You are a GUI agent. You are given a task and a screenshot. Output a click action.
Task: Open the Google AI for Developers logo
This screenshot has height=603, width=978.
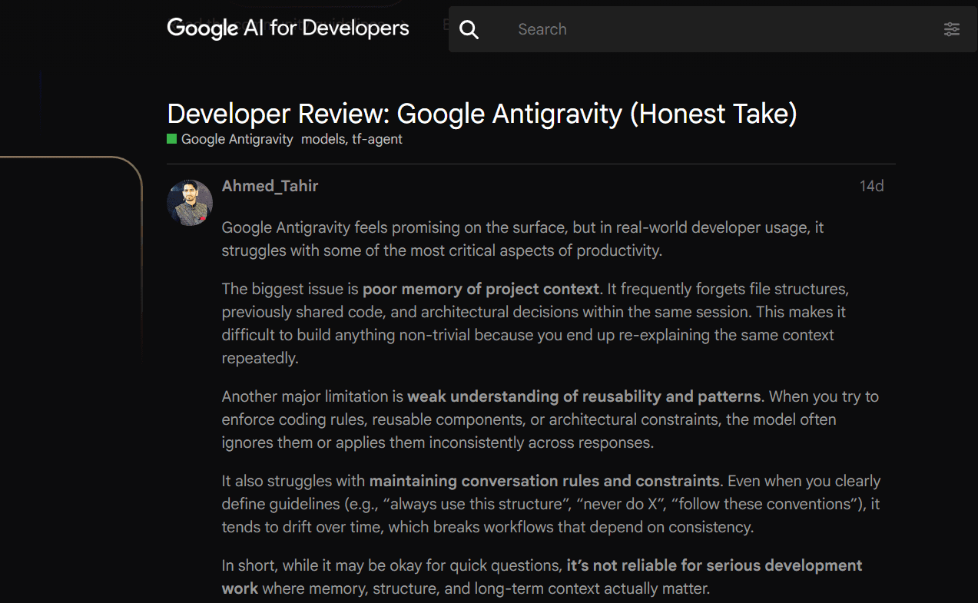click(x=288, y=28)
